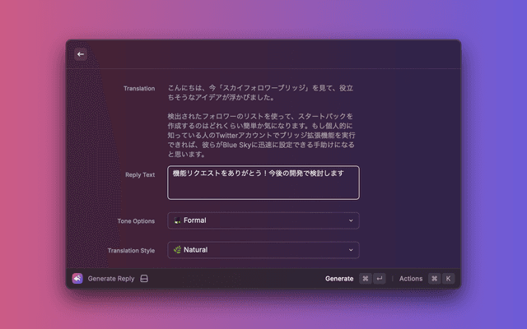This screenshot has height=329, width=527.
Task: Open the Tone Options dropdown
Action: [x=263, y=220]
